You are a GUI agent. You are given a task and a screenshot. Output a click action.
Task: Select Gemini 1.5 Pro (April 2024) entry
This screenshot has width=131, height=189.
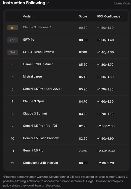tap(42, 89)
